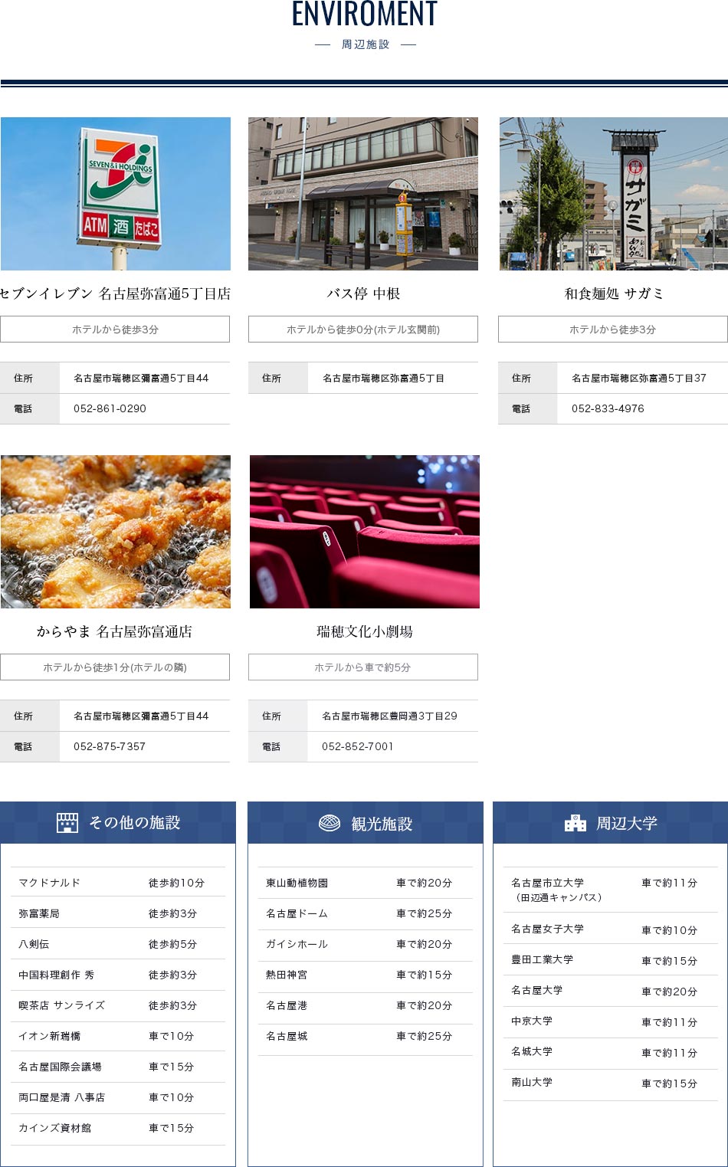Click phone number 052-833-4976
Image resolution: width=728 pixels, height=1167 pixels.
point(608,408)
